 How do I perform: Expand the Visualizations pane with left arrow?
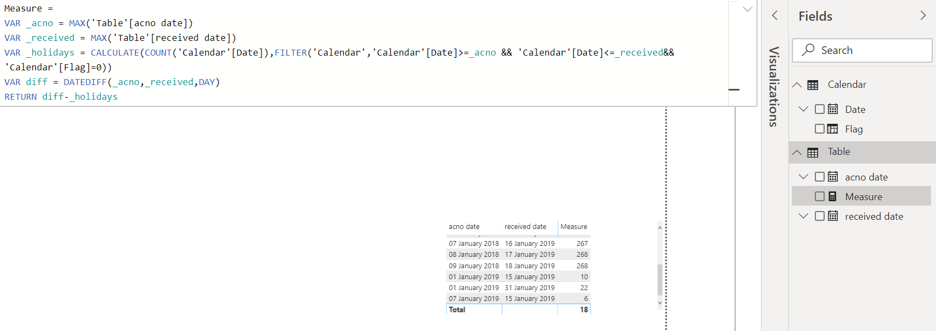[774, 15]
